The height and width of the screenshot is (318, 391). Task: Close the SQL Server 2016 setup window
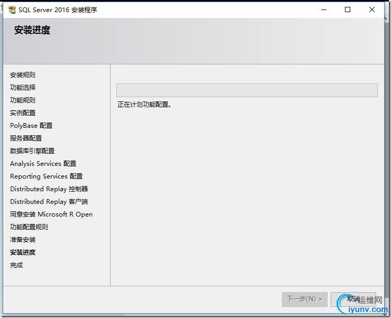372,10
